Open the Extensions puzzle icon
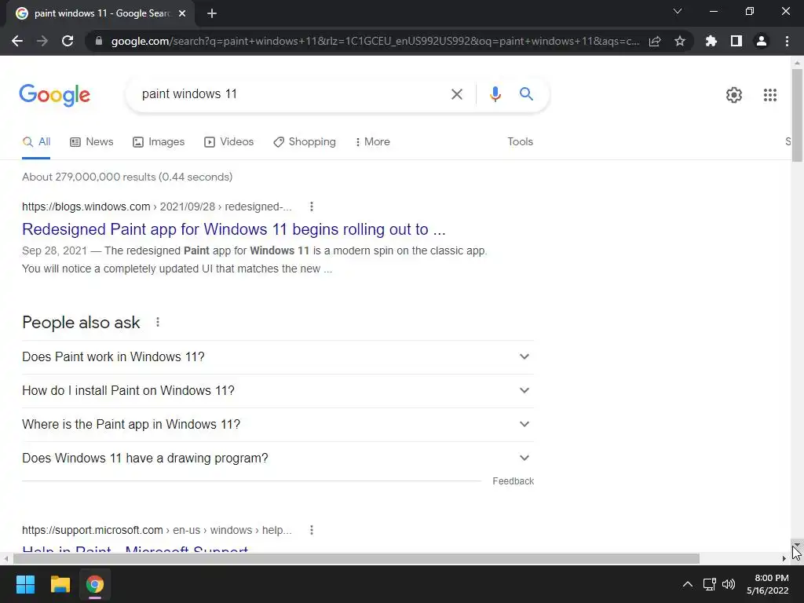Viewport: 804px width, 603px height. coord(711,41)
